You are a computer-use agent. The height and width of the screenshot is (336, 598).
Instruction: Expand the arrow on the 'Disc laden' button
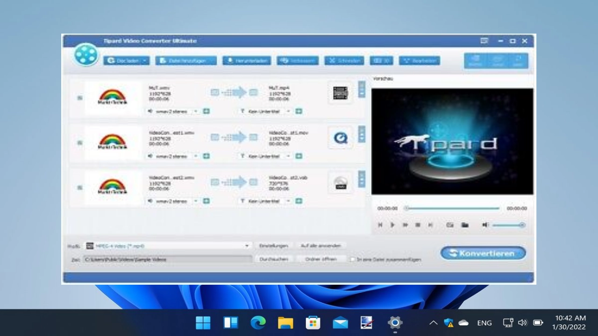(x=145, y=61)
